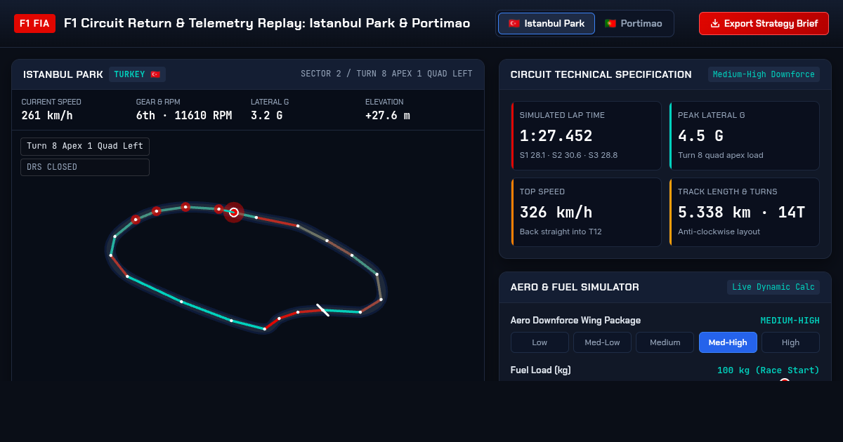Click the DRS CLOSED status box
The height and width of the screenshot is (442, 843).
[x=85, y=167]
